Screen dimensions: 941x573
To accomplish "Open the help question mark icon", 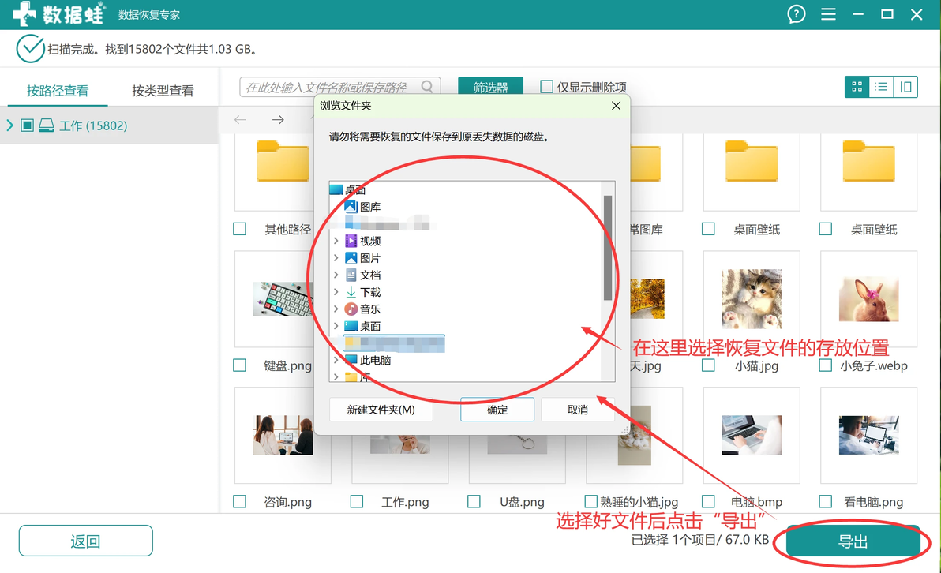I will [796, 13].
